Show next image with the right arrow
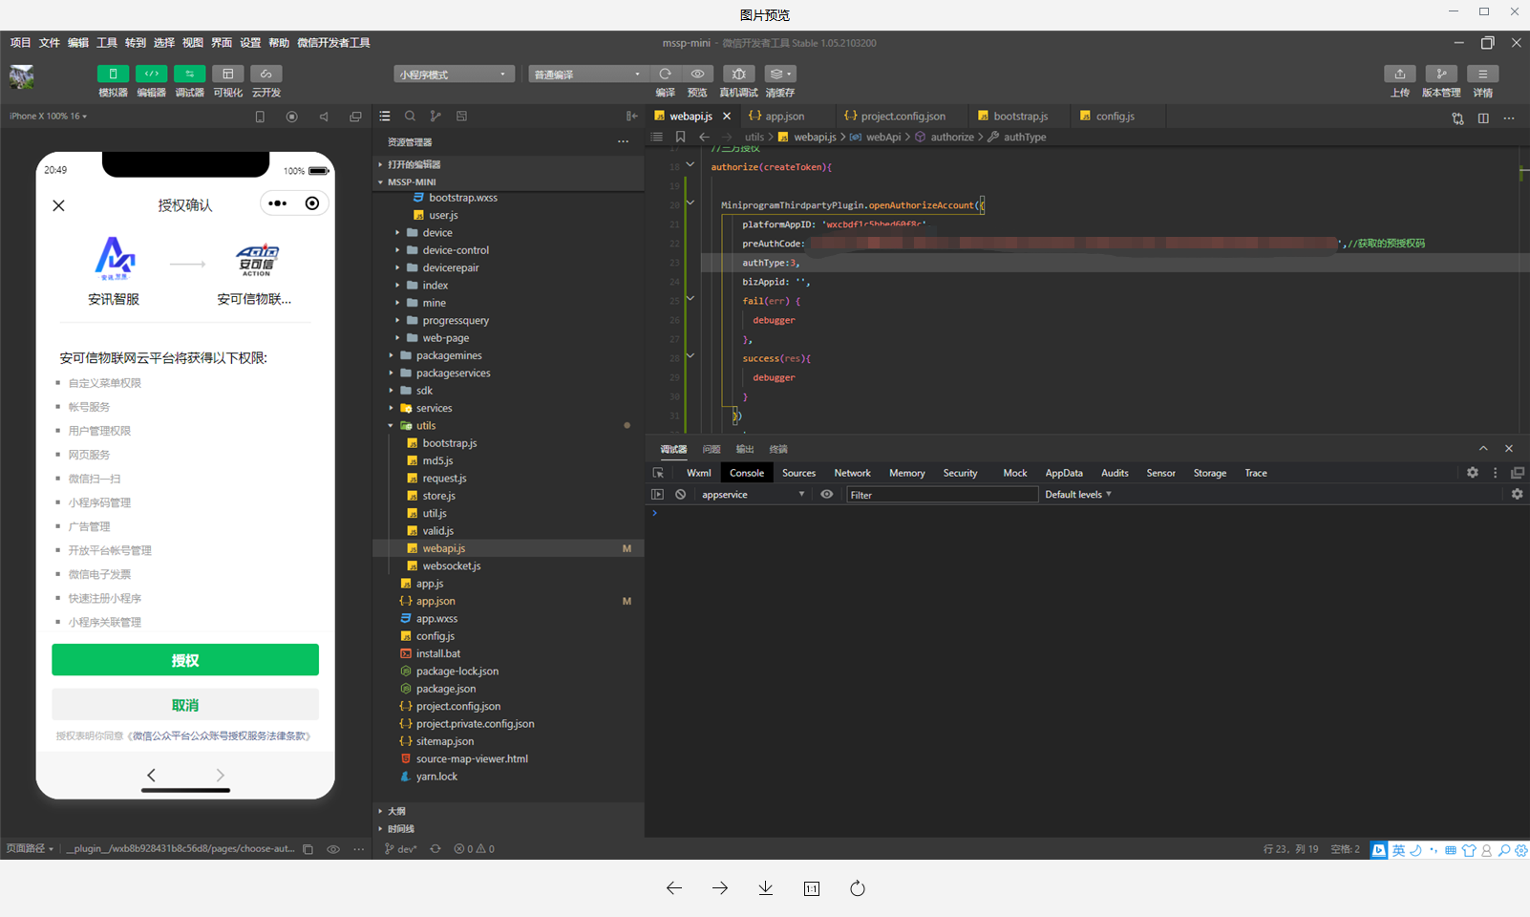 [720, 888]
